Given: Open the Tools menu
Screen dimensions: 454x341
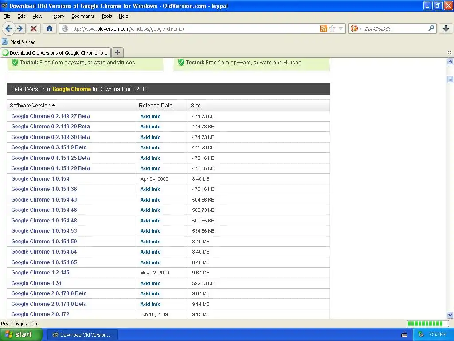Looking at the screenshot, I should [106, 16].
